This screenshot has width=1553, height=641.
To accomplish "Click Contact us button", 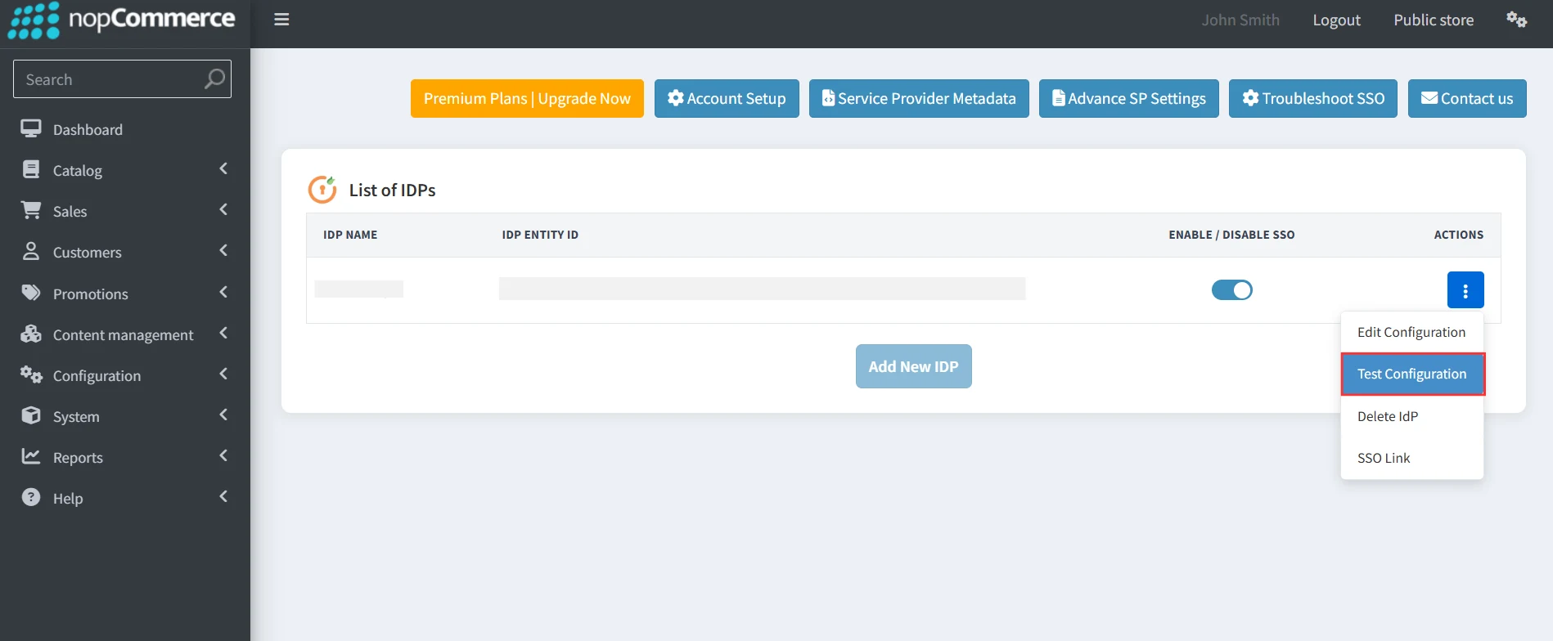I will (x=1467, y=98).
